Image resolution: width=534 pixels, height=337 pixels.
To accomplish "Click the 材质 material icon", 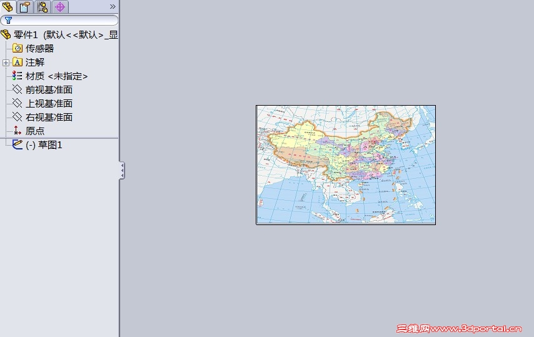I will pyautogui.click(x=17, y=76).
